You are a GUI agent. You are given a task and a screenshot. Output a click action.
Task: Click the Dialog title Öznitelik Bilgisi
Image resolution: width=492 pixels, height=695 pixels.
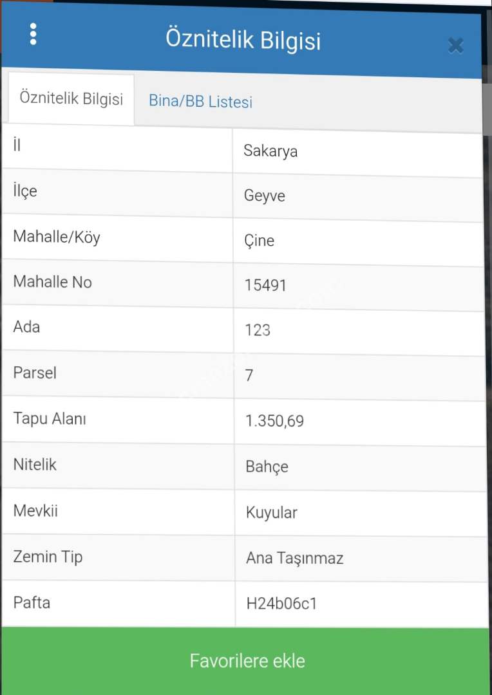click(x=243, y=39)
